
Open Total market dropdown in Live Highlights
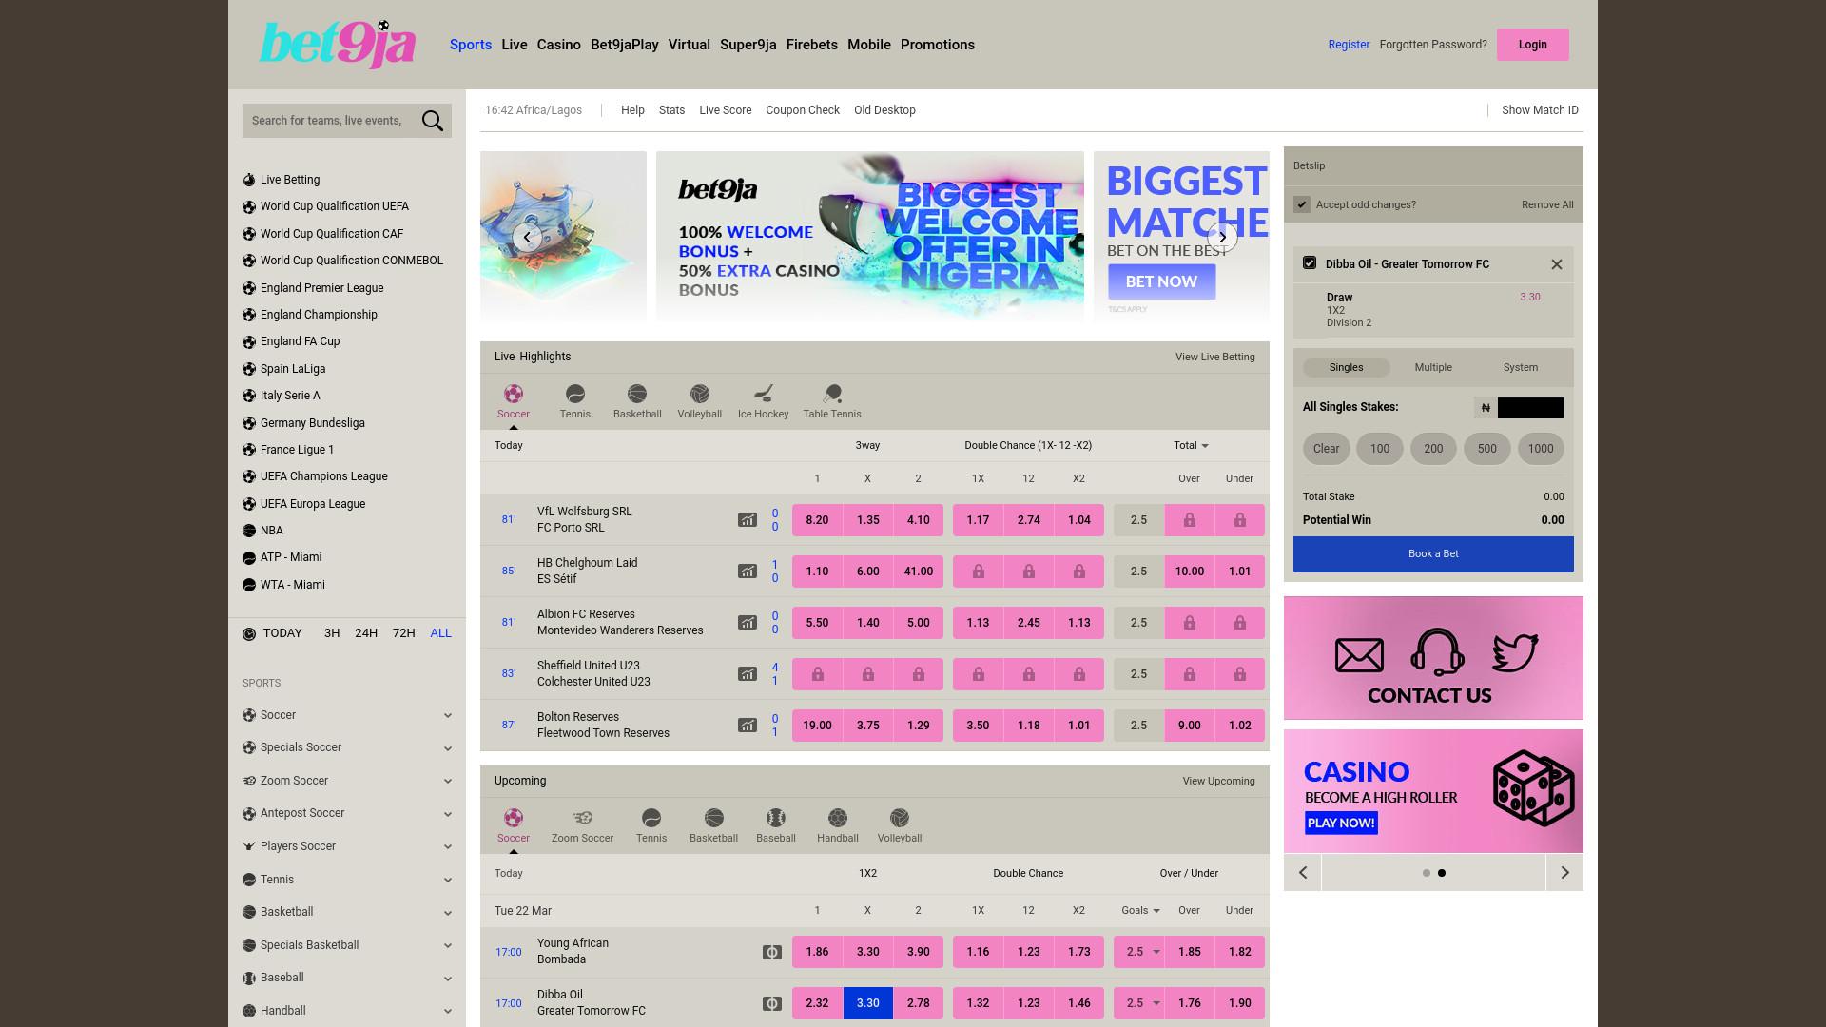pos(1191,445)
